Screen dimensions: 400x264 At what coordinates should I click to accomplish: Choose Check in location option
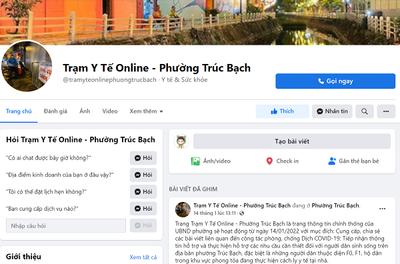pyautogui.click(x=282, y=161)
